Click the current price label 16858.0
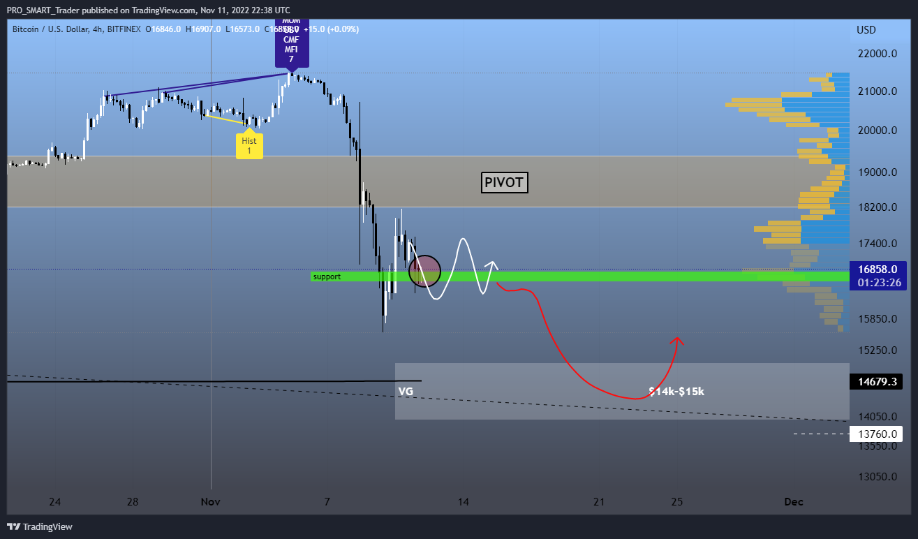This screenshot has height=539, width=918. pos(878,269)
